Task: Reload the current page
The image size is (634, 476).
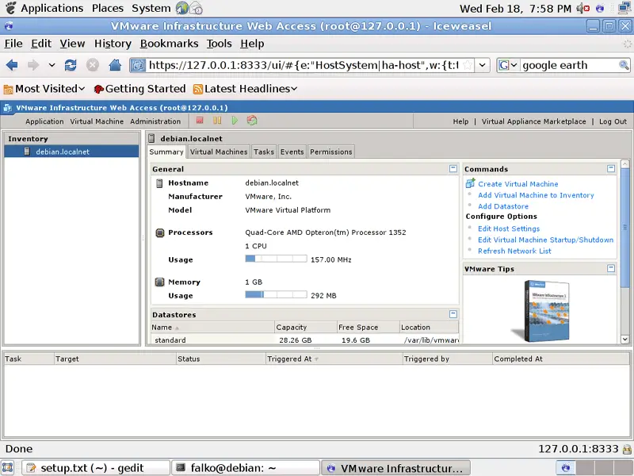Action: (x=71, y=65)
